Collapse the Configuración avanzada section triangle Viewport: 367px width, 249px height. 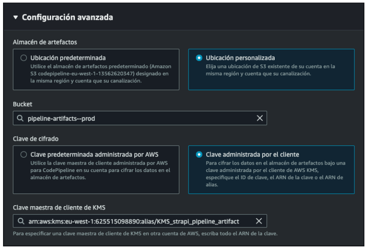16,18
